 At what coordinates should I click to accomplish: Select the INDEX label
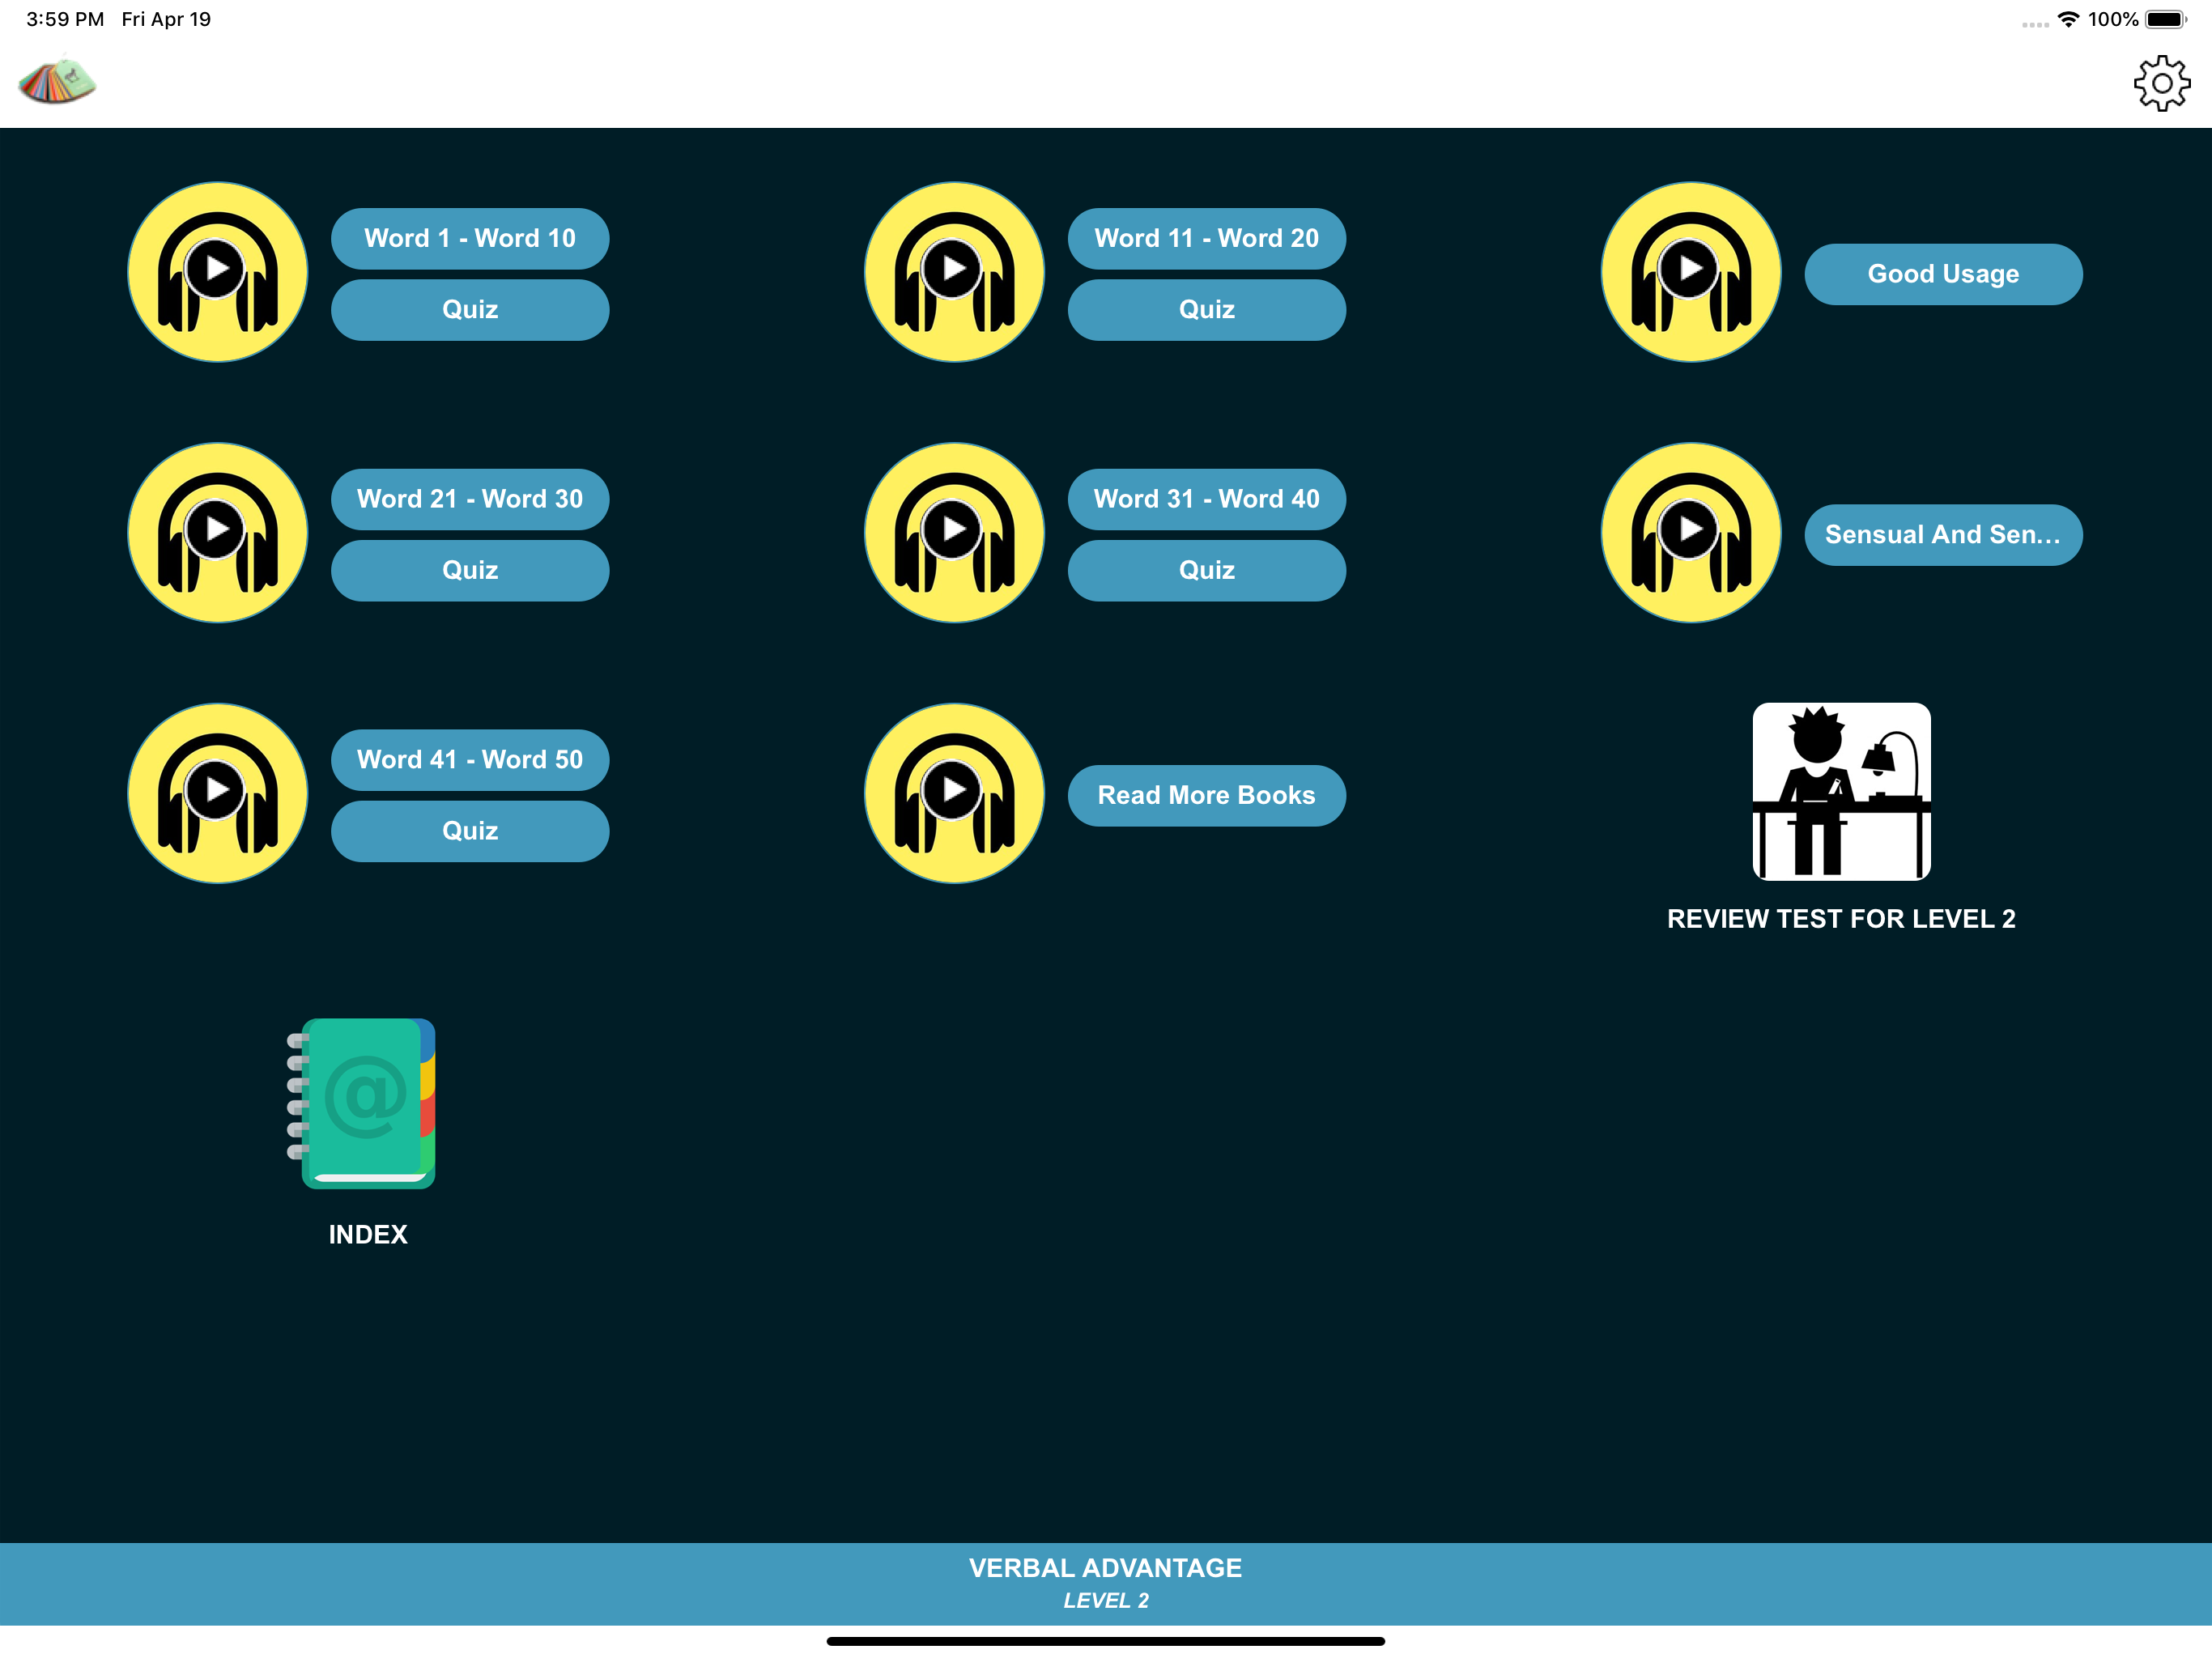[x=368, y=1235]
